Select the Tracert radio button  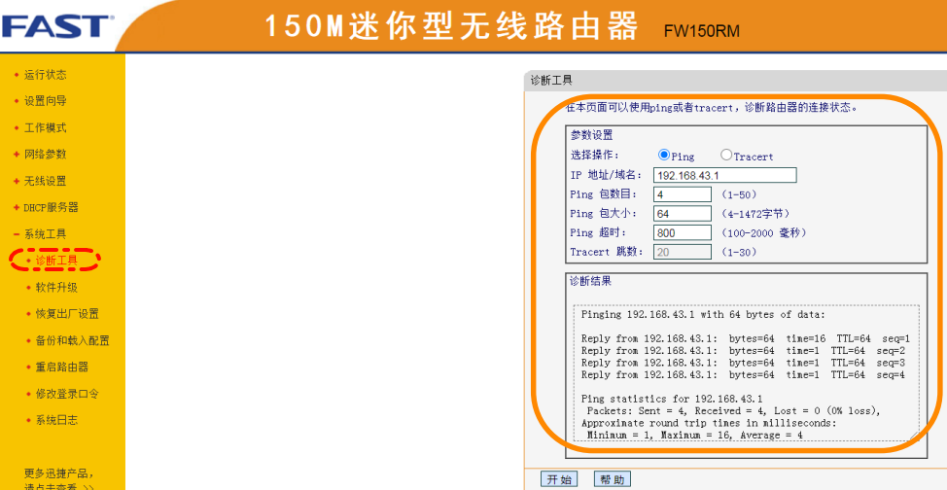(726, 156)
